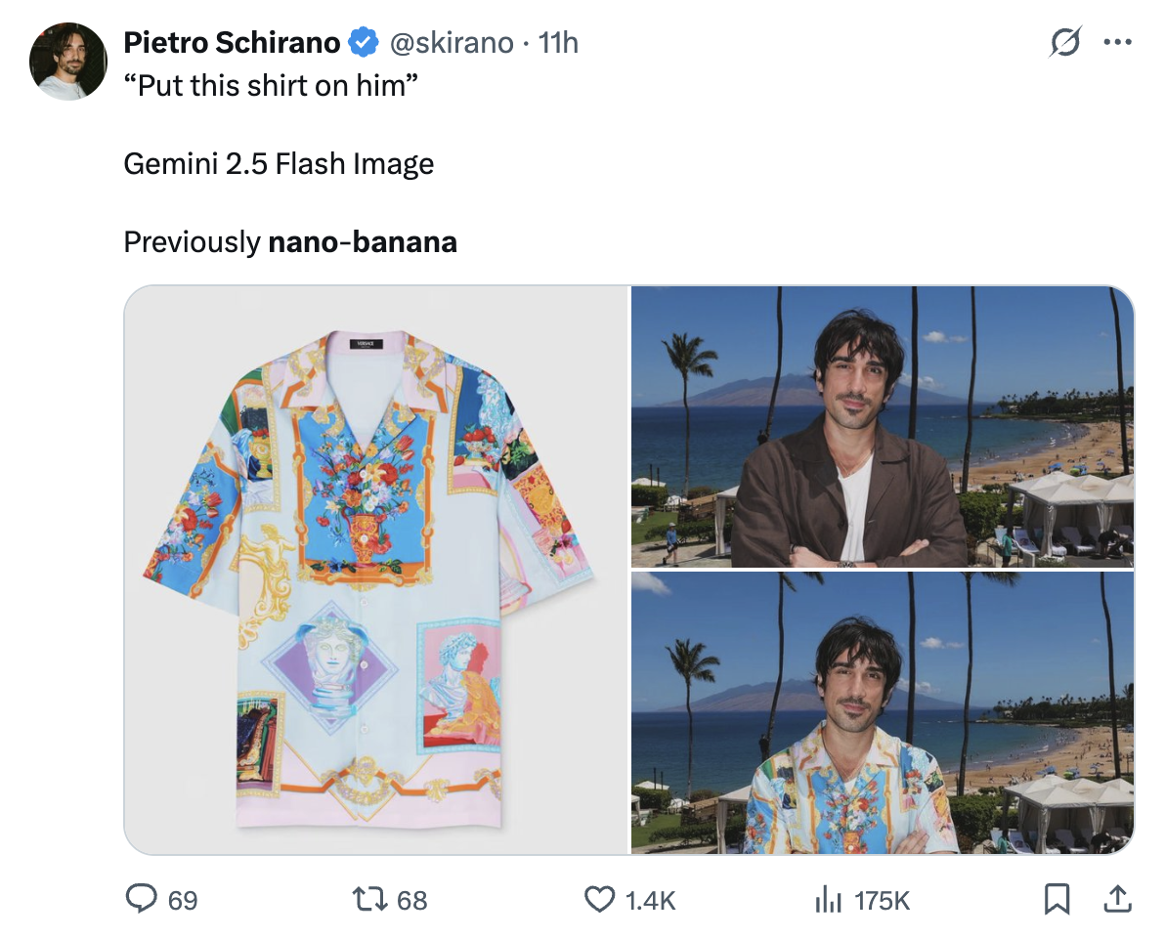Click the 1.4K likes count
Viewport: 1165px width, 938px height.
650,900
